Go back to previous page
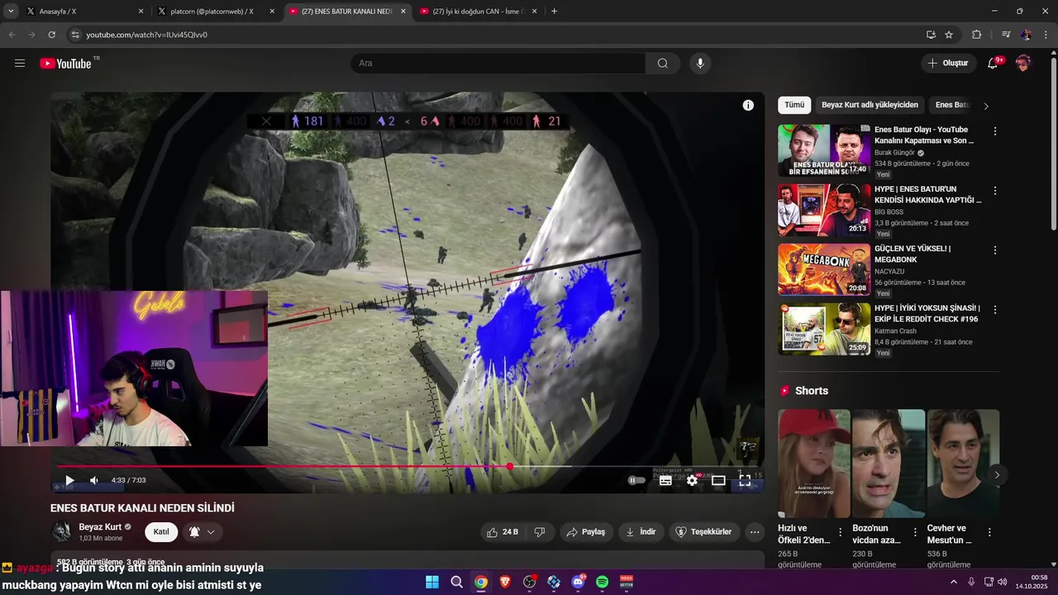Viewport: 1058px width, 595px height. coord(12,35)
